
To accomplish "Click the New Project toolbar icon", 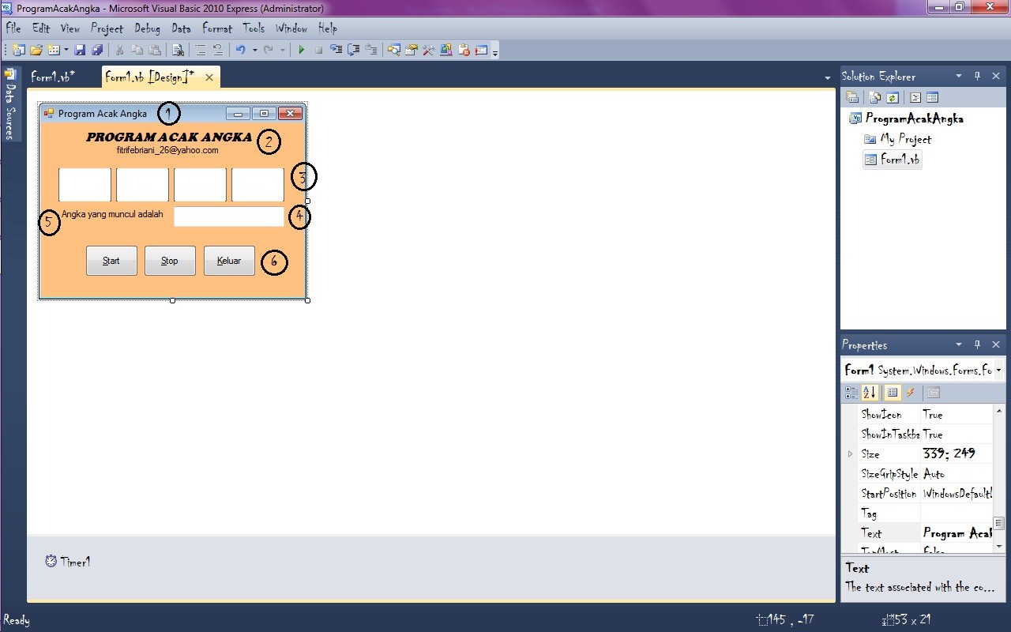I will pos(18,49).
